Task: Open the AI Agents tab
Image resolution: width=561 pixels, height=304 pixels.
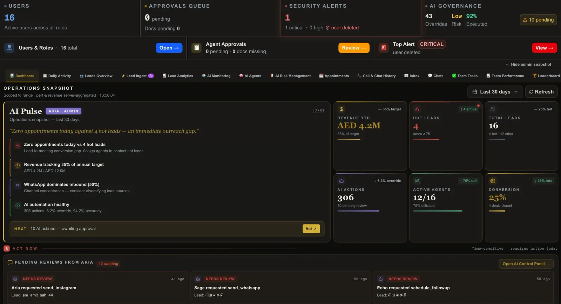Action: [250, 76]
